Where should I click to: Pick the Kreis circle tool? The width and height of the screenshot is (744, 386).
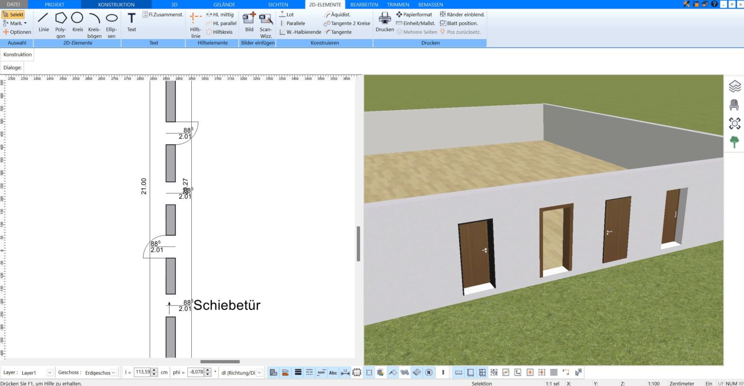pos(77,22)
